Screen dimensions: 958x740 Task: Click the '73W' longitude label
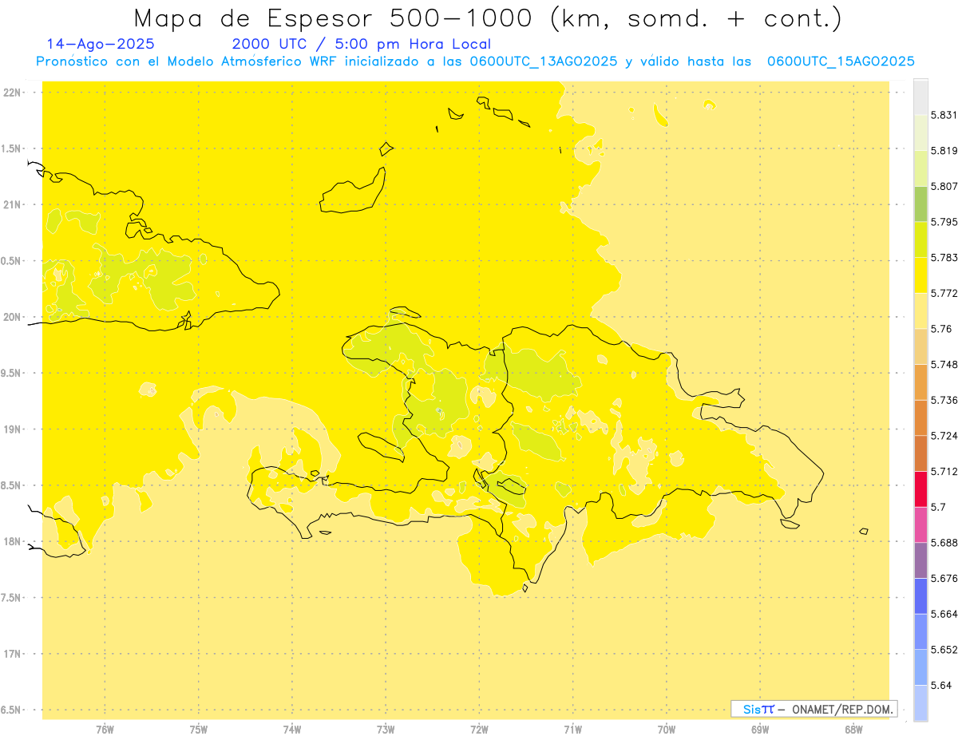click(386, 730)
